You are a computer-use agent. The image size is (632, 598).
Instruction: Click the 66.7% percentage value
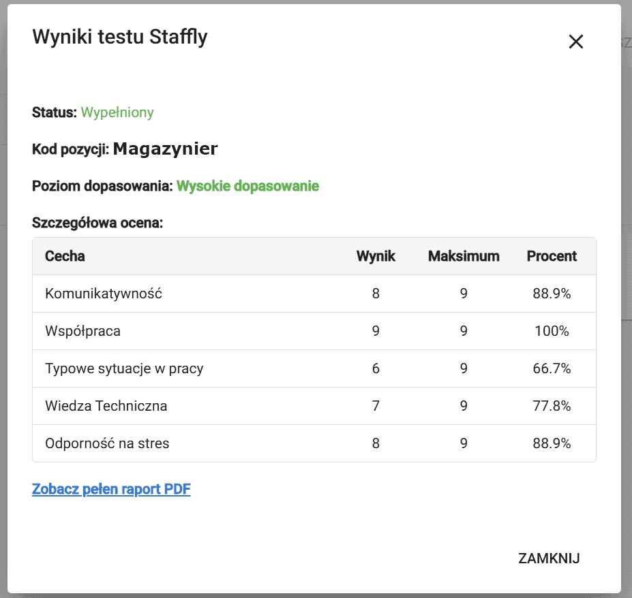click(x=552, y=368)
